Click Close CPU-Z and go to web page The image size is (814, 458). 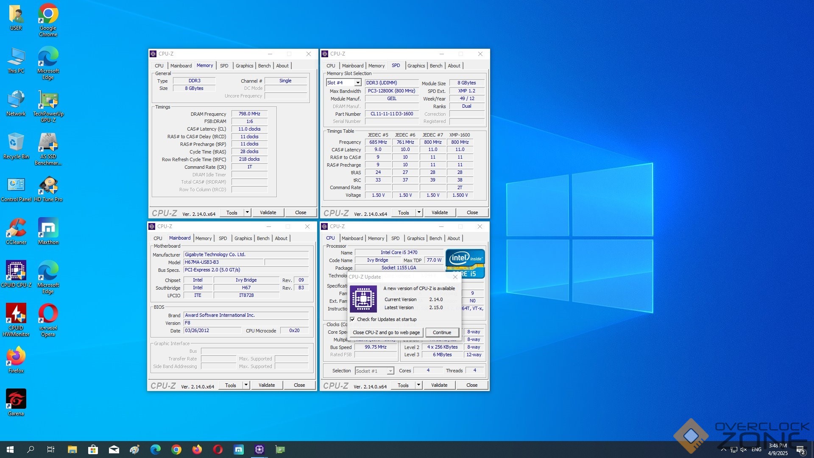pyautogui.click(x=386, y=332)
